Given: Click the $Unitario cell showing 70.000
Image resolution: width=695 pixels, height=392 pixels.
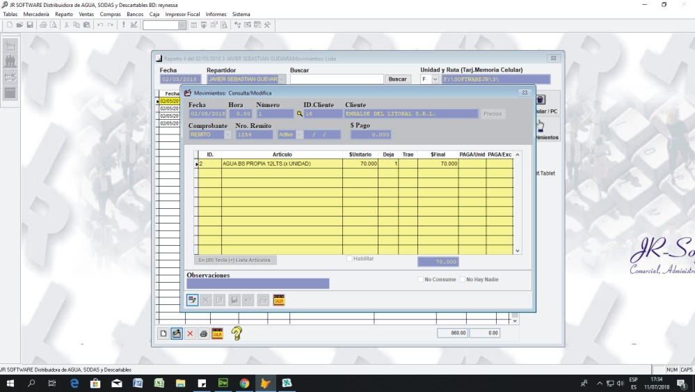Looking at the screenshot, I should [360, 164].
